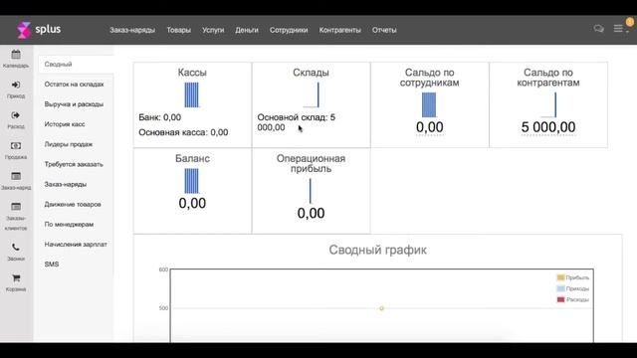This screenshot has width=637, height=358.
Task: Open the Лидеры продаж report
Action: click(69, 144)
